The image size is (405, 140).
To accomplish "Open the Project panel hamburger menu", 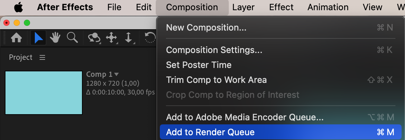I will pos(42,57).
